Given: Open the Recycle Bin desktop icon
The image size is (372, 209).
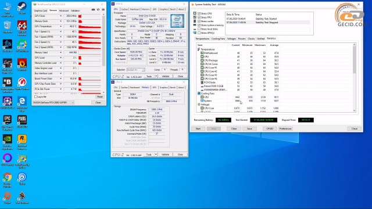Looking at the screenshot, I should 8,26.
